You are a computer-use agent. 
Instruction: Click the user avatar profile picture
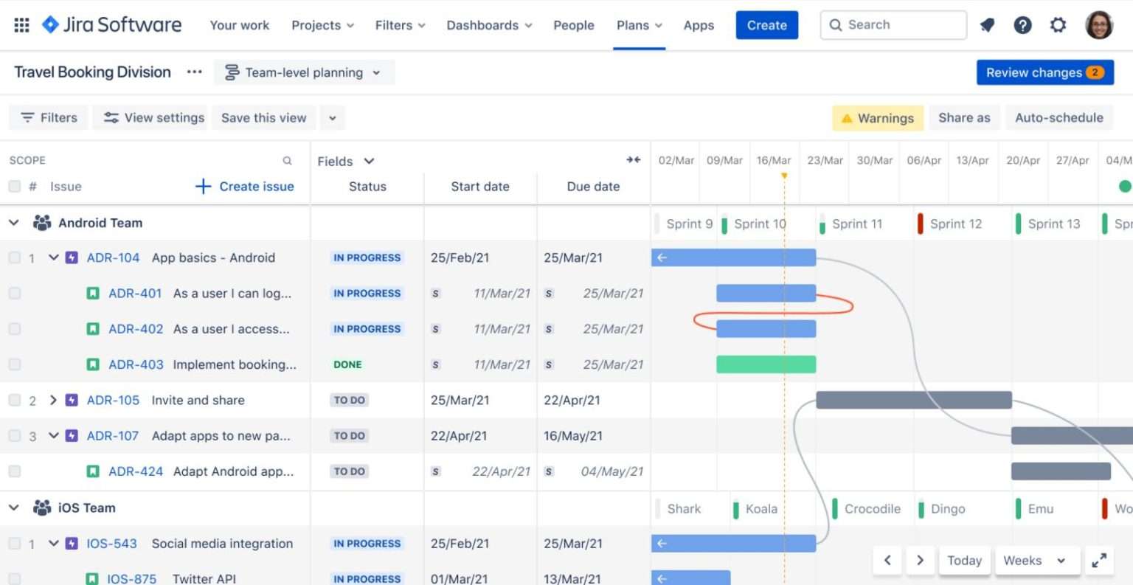[1099, 24]
